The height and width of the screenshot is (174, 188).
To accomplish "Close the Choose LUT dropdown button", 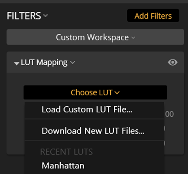I will 95,92.
